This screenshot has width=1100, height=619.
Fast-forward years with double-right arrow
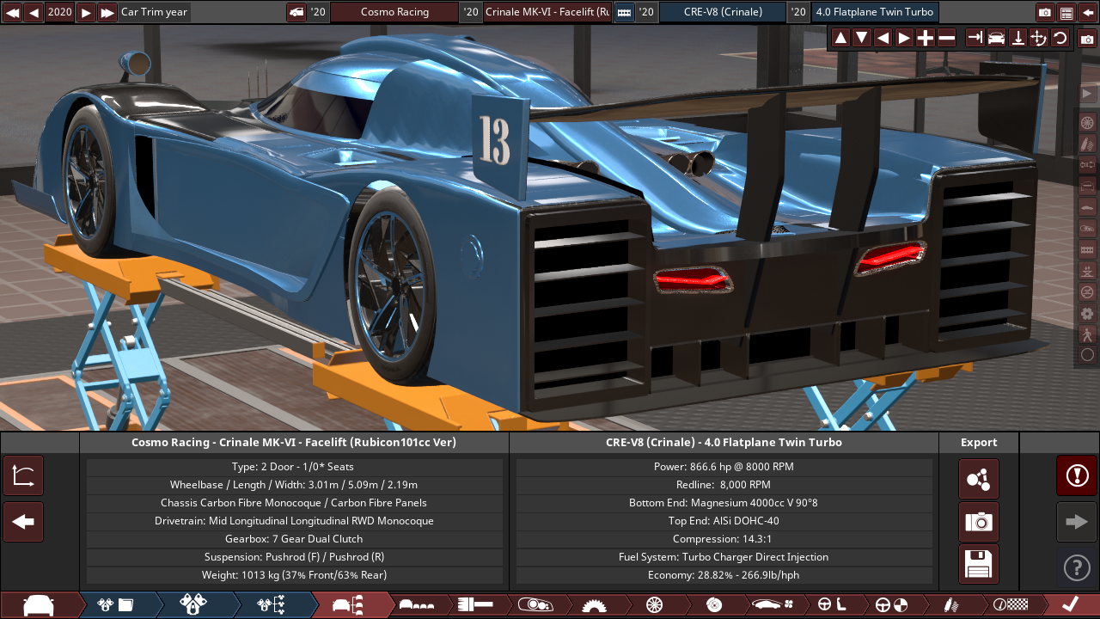[x=107, y=12]
